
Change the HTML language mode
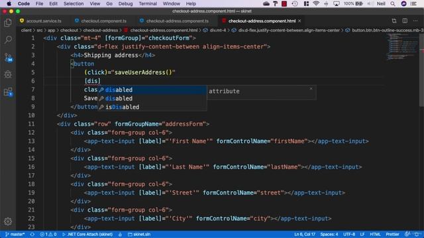[375, 234]
